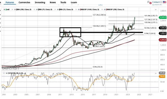Open the News menu
The height and width of the screenshot is (99, 167).
53,2
